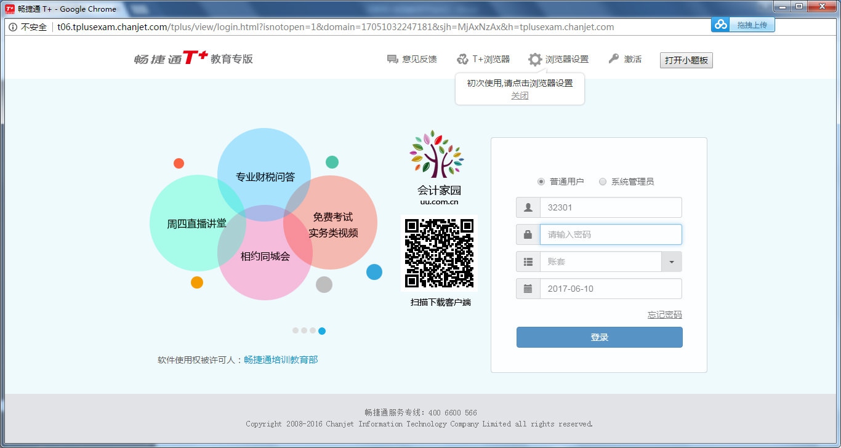Click the uu.com.cn text
Viewport: 841px width, 448px height.
pyautogui.click(x=439, y=202)
